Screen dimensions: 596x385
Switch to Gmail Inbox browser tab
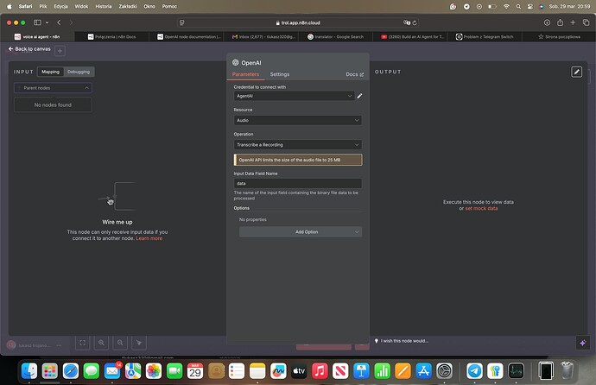pyautogui.click(x=263, y=37)
